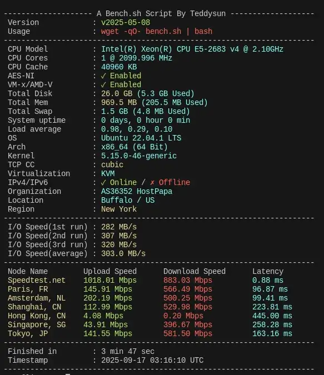The width and height of the screenshot is (324, 375).
Task: Click the AES-NI green checkmark
Action: pyautogui.click(x=103, y=76)
